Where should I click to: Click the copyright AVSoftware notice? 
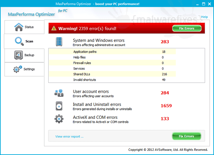168,150
